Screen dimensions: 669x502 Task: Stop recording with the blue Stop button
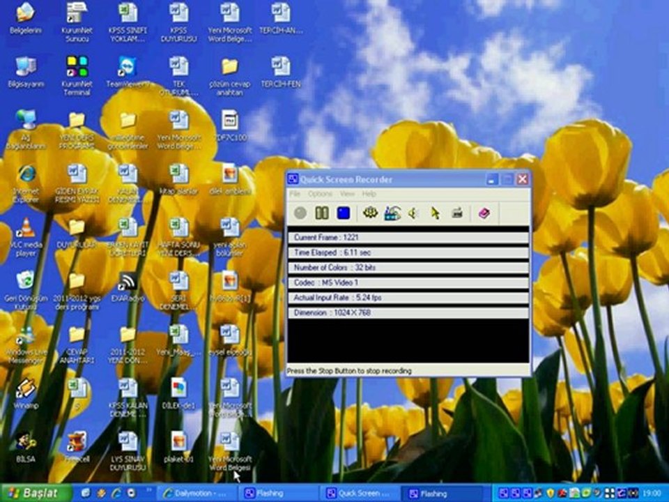click(344, 213)
